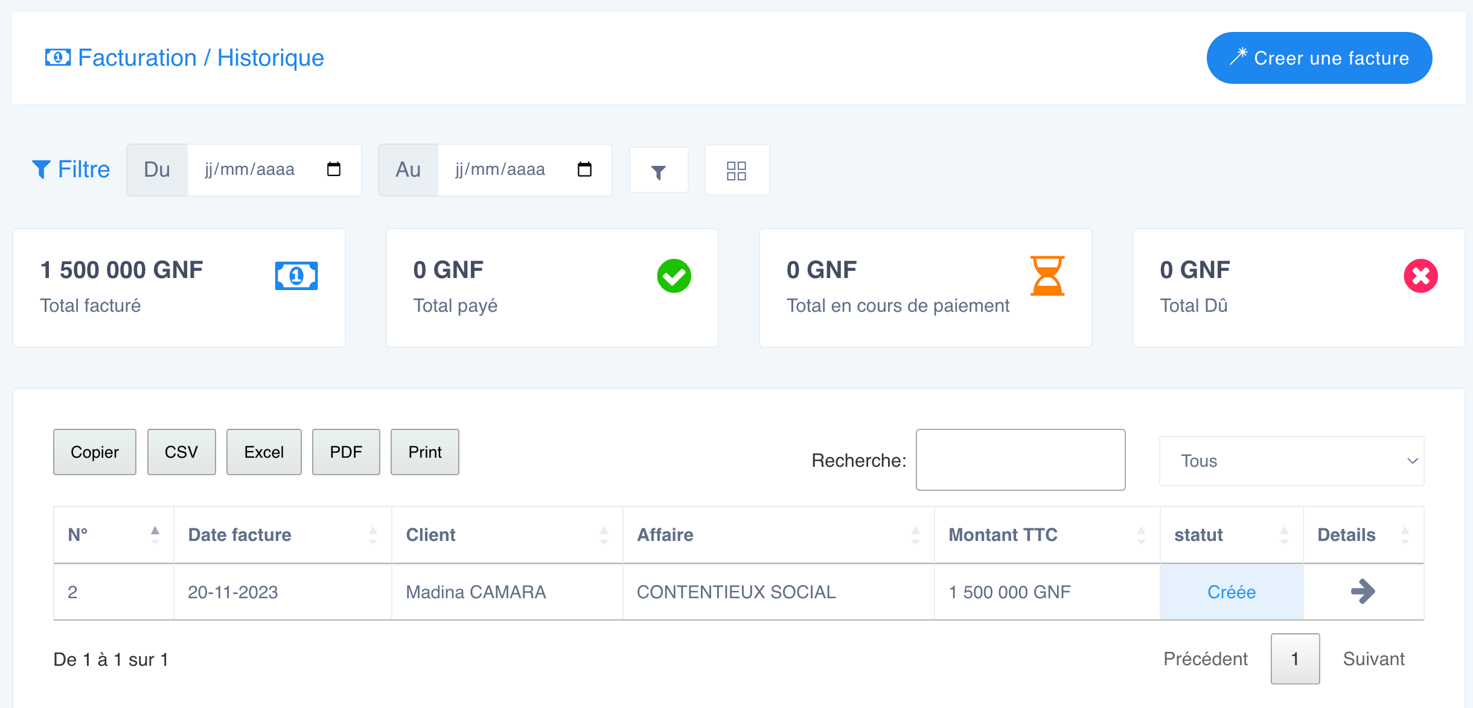The image size is (1473, 708).
Task: Click the funnel filter apply button
Action: pos(659,171)
